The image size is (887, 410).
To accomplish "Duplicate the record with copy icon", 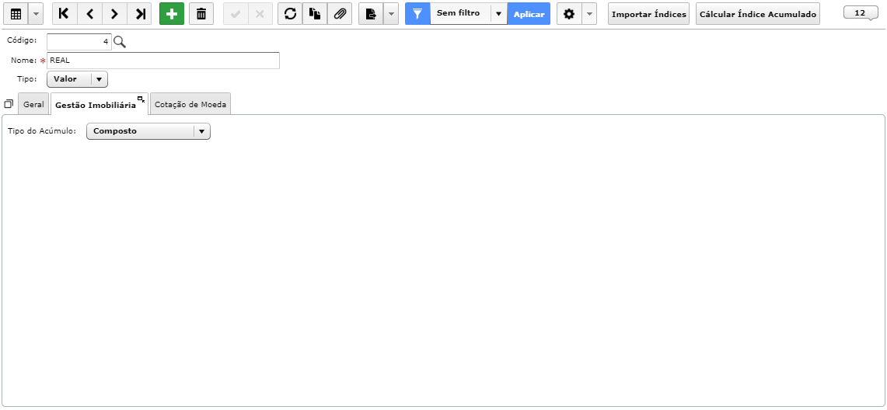I will pyautogui.click(x=315, y=14).
